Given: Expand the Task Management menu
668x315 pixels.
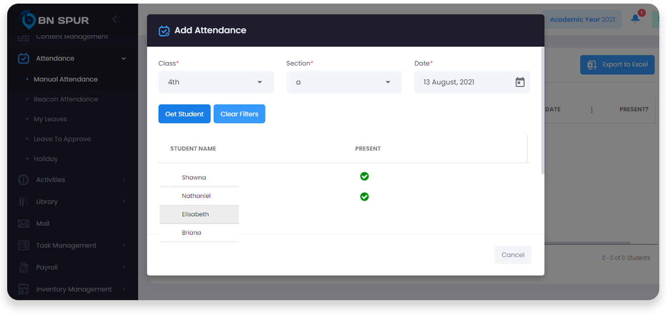Looking at the screenshot, I should coord(66,245).
